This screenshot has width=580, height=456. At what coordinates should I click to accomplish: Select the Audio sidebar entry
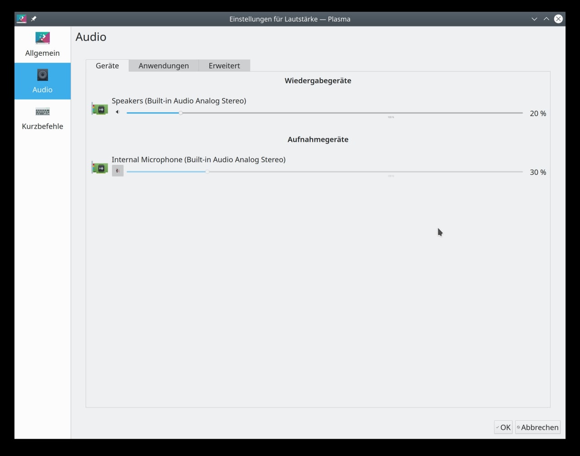43,81
